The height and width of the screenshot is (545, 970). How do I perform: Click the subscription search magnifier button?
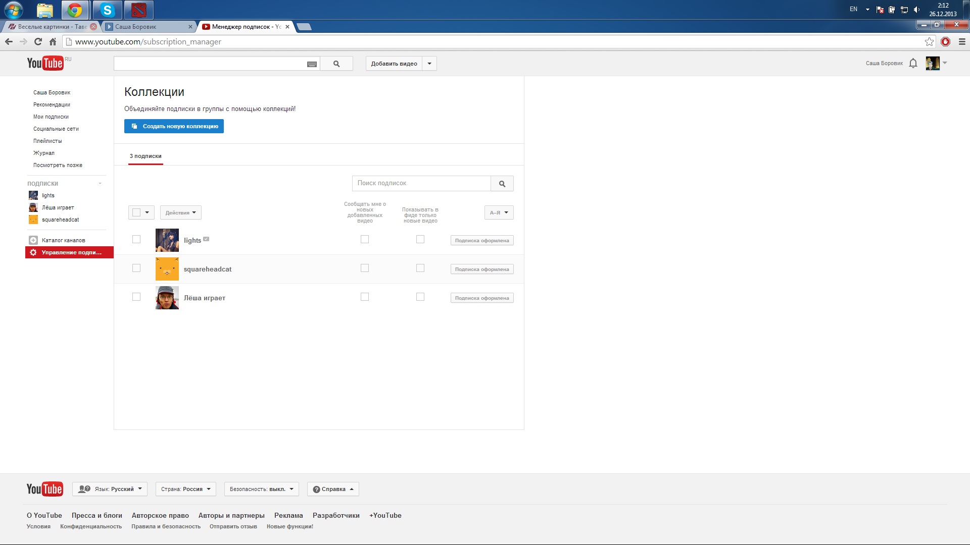click(502, 184)
